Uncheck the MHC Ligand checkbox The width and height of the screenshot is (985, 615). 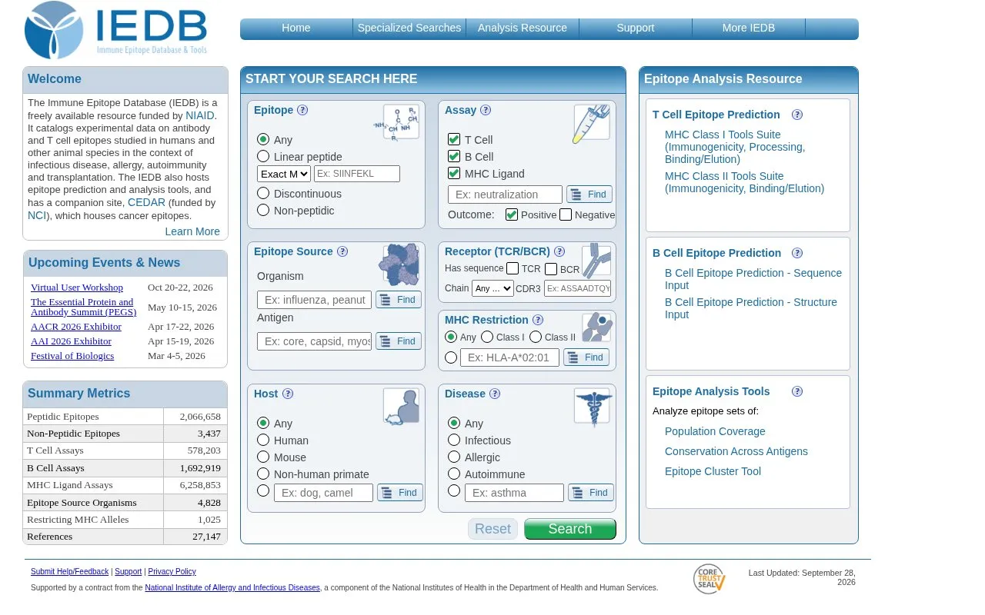tap(454, 173)
